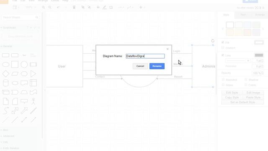Open the Insert plus dropdown in toolbar

pos(142,8)
